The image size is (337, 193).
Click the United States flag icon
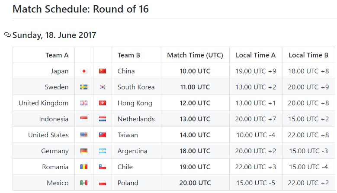tap(84, 135)
